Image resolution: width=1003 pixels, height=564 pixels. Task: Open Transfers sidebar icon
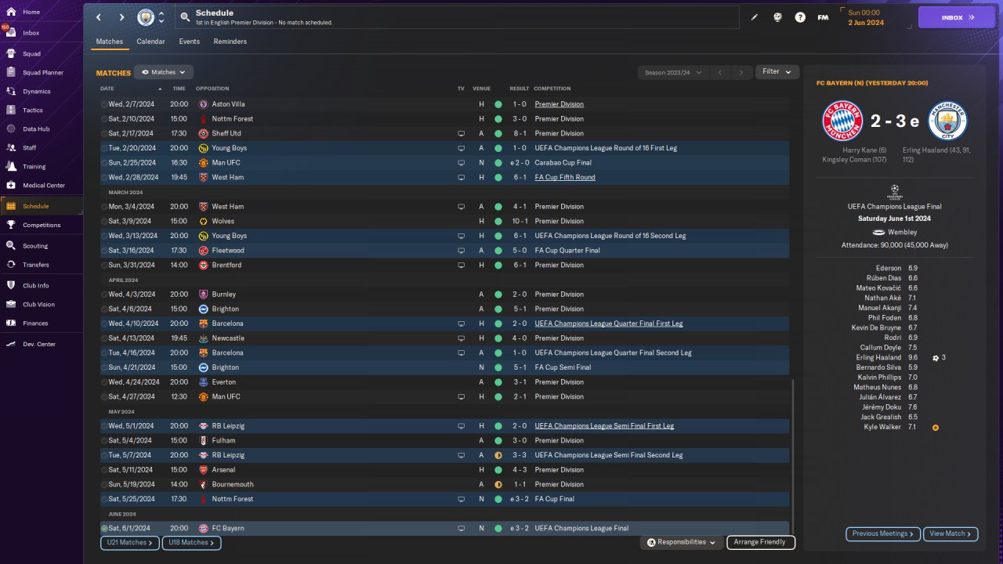(x=11, y=265)
